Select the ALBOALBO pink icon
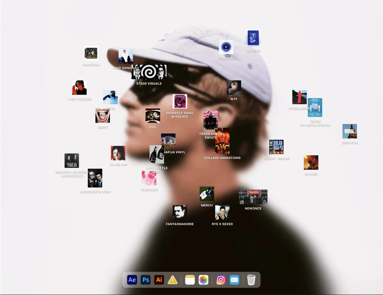 coord(149,178)
